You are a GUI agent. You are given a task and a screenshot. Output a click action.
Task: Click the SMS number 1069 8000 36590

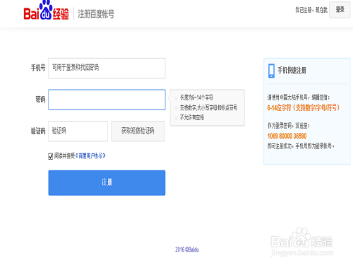(287, 136)
